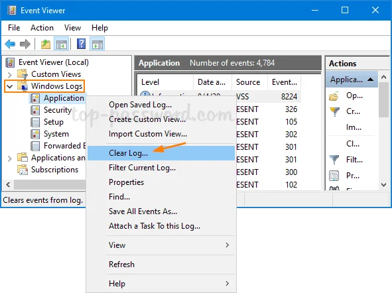Choose Find... in context menu
The image size is (392, 293).
pos(161,197)
